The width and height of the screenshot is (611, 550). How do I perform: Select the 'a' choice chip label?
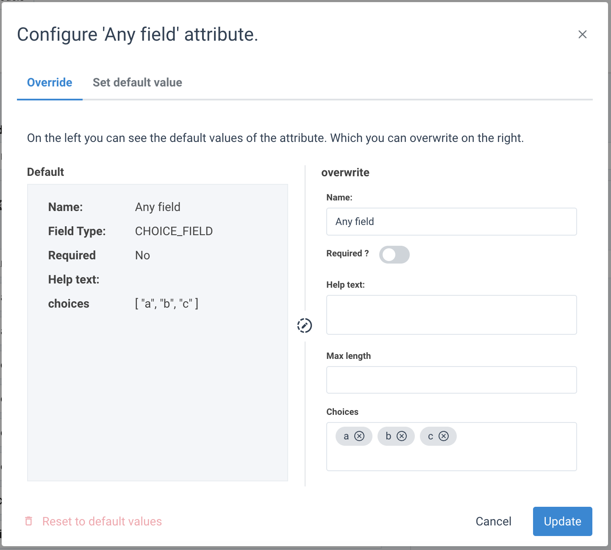tap(346, 436)
